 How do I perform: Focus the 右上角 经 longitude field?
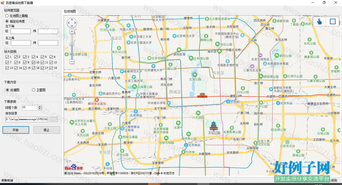click(21, 43)
